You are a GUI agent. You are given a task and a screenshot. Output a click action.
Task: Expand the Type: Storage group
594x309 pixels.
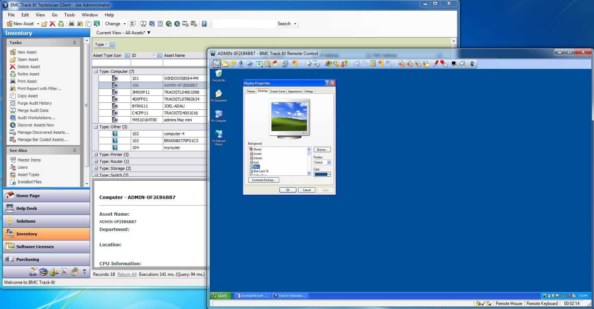[96, 168]
